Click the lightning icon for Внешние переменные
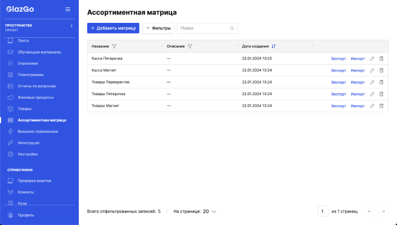397x225 pixels. 10,132
